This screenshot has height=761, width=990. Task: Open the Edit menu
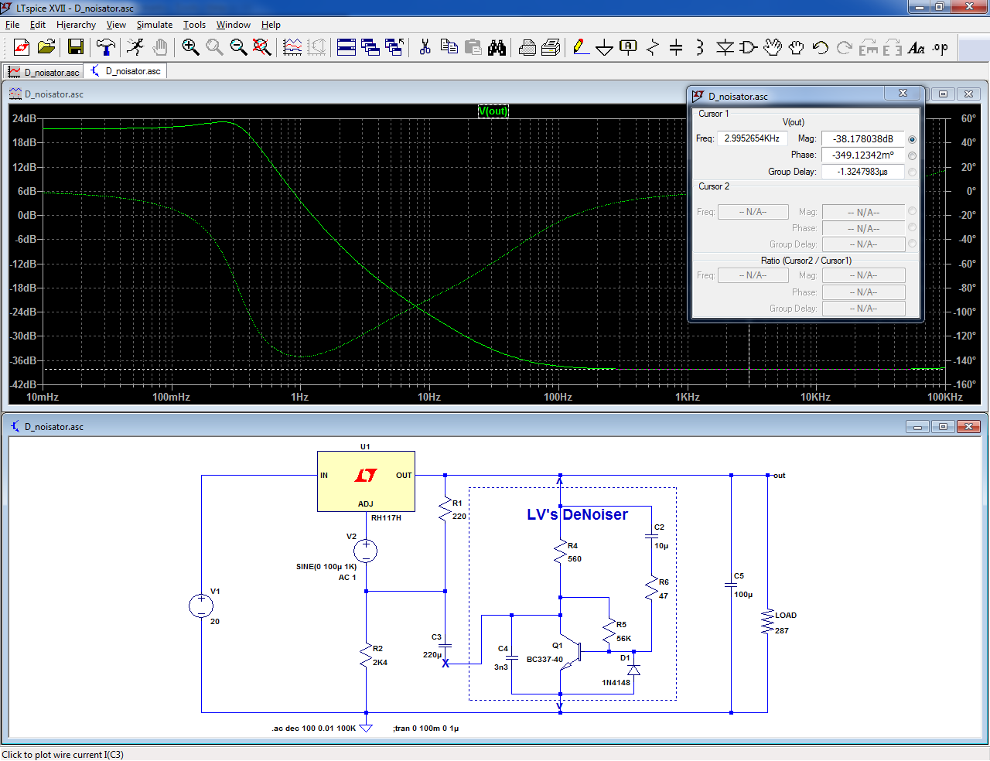pyautogui.click(x=38, y=25)
